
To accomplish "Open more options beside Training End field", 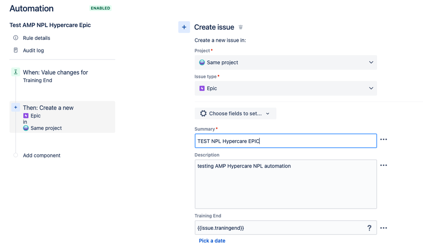I will coord(384,228).
